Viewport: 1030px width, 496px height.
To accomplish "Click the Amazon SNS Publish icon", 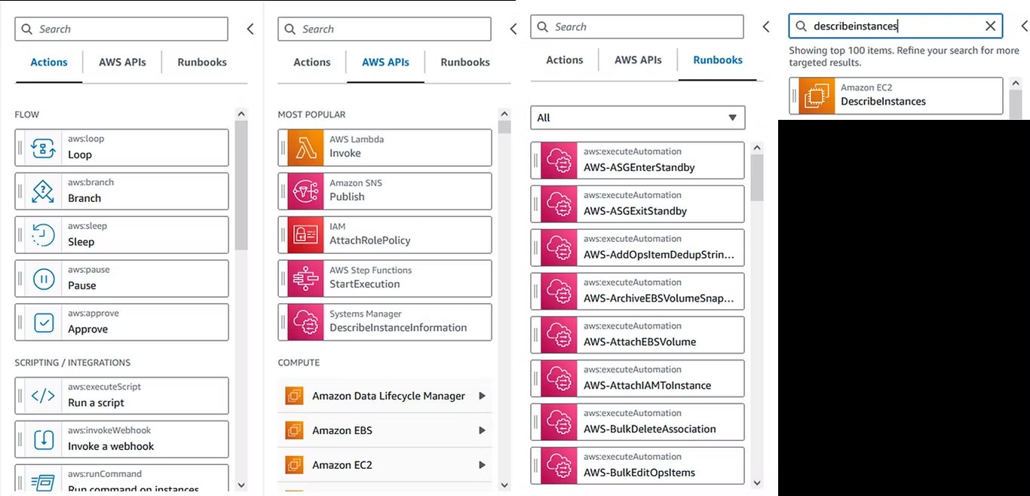I will point(305,191).
